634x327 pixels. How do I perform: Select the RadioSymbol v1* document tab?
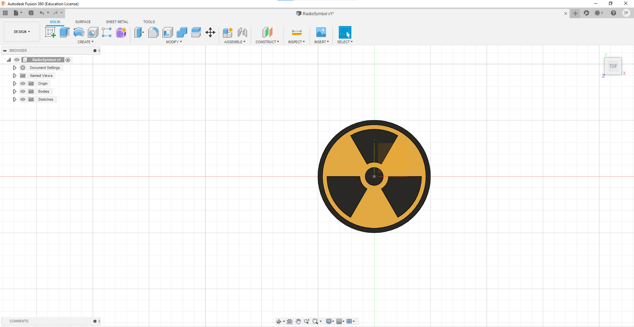coord(315,14)
